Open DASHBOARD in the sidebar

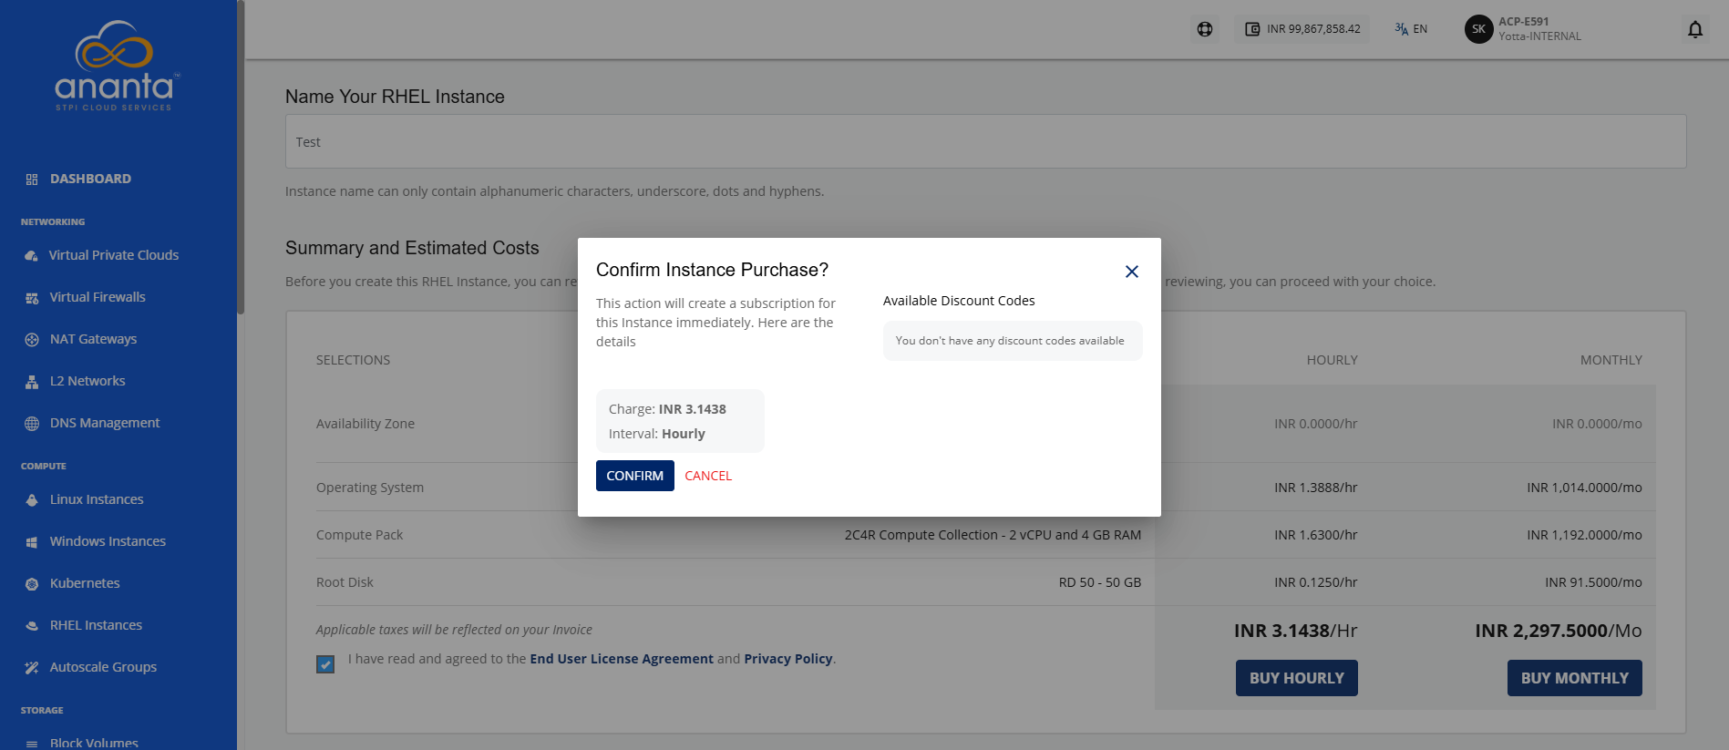[90, 179]
